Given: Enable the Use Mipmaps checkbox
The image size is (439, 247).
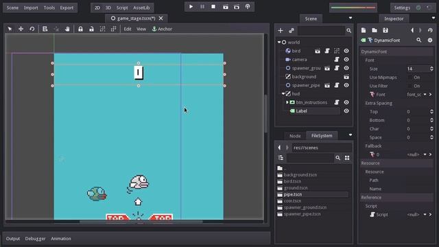Looking at the screenshot, I should 410,78.
